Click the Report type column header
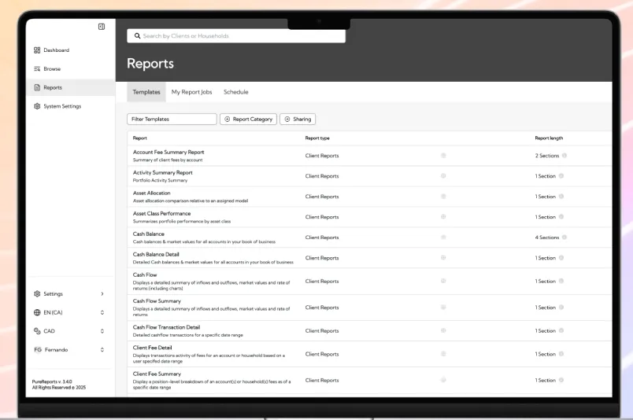The height and width of the screenshot is (420, 633). (317, 138)
